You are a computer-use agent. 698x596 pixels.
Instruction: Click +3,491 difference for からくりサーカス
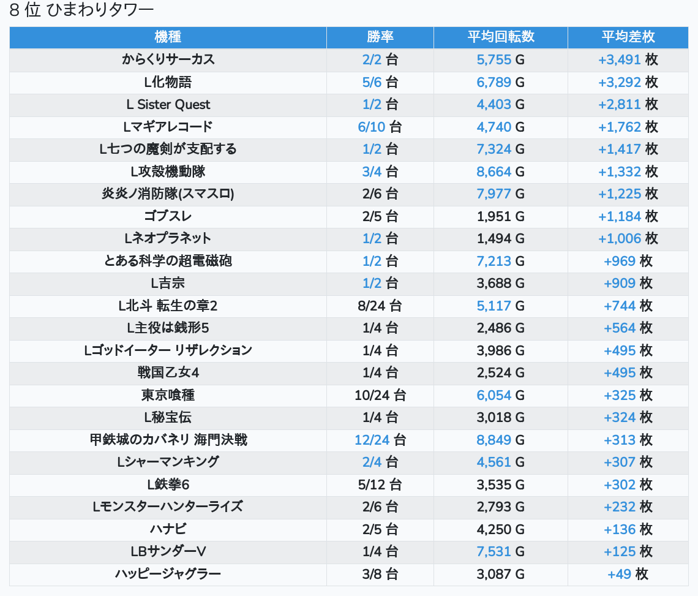[619, 59]
